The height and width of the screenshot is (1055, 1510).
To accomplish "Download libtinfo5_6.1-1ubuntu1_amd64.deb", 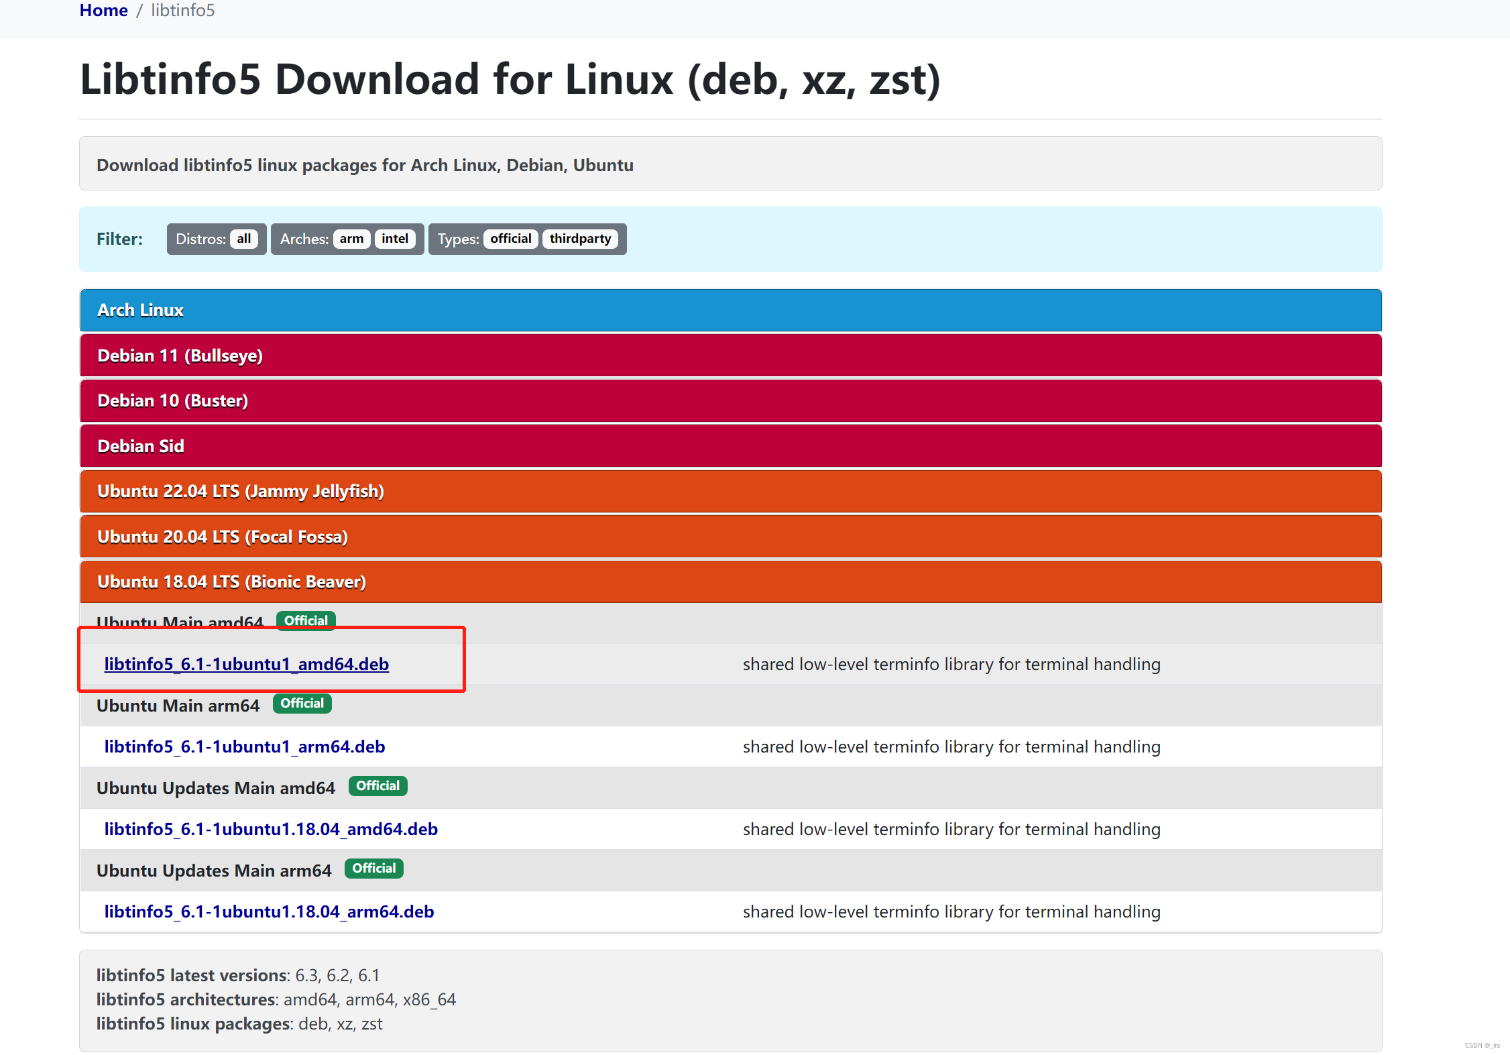I will (x=246, y=664).
